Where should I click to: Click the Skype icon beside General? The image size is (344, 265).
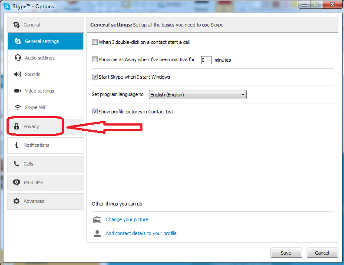pyautogui.click(x=17, y=25)
